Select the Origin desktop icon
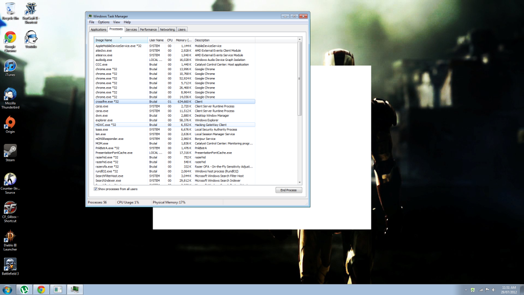 pyautogui.click(x=10, y=123)
